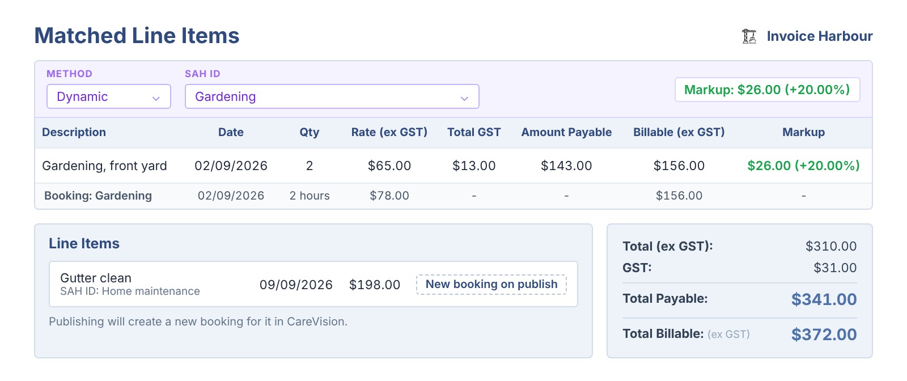Viewport: 907px width, 381px height.
Task: Click the Total Payable: label
Action: [665, 299]
